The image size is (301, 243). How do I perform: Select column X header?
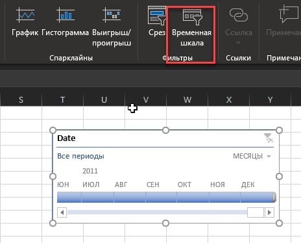228,100
